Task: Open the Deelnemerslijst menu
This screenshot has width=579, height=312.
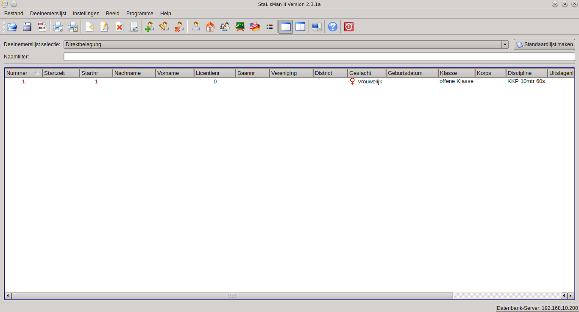Action: (x=48, y=14)
